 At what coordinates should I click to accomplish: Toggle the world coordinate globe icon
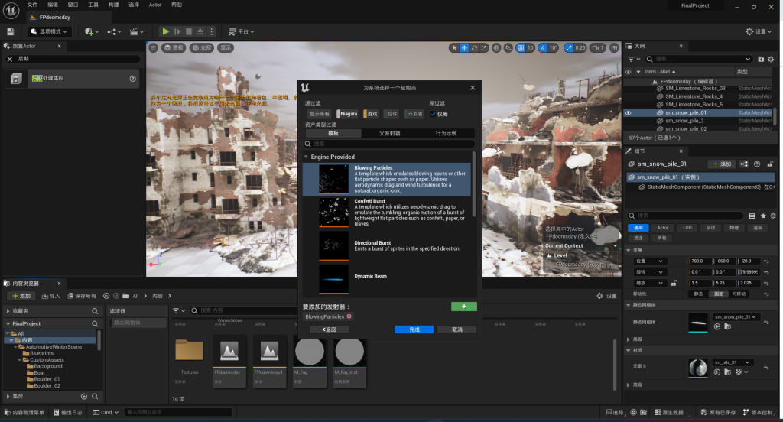pyautogui.click(x=496, y=48)
